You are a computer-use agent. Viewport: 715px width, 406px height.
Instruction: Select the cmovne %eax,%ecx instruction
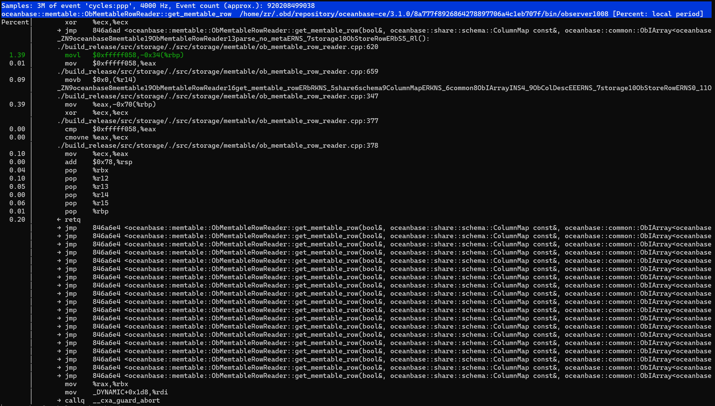click(x=96, y=137)
